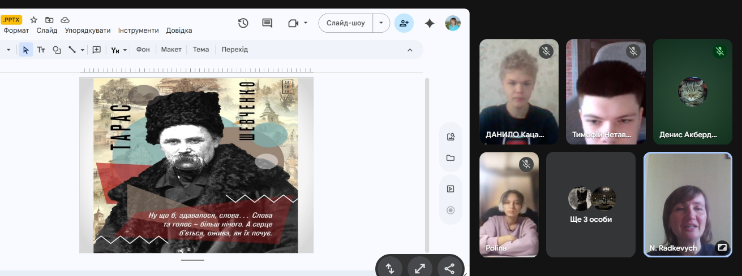Image resolution: width=742 pixels, height=276 pixels.
Task: Toggle picture-in-picture on N. Radkevych tile
Action: coord(722,247)
